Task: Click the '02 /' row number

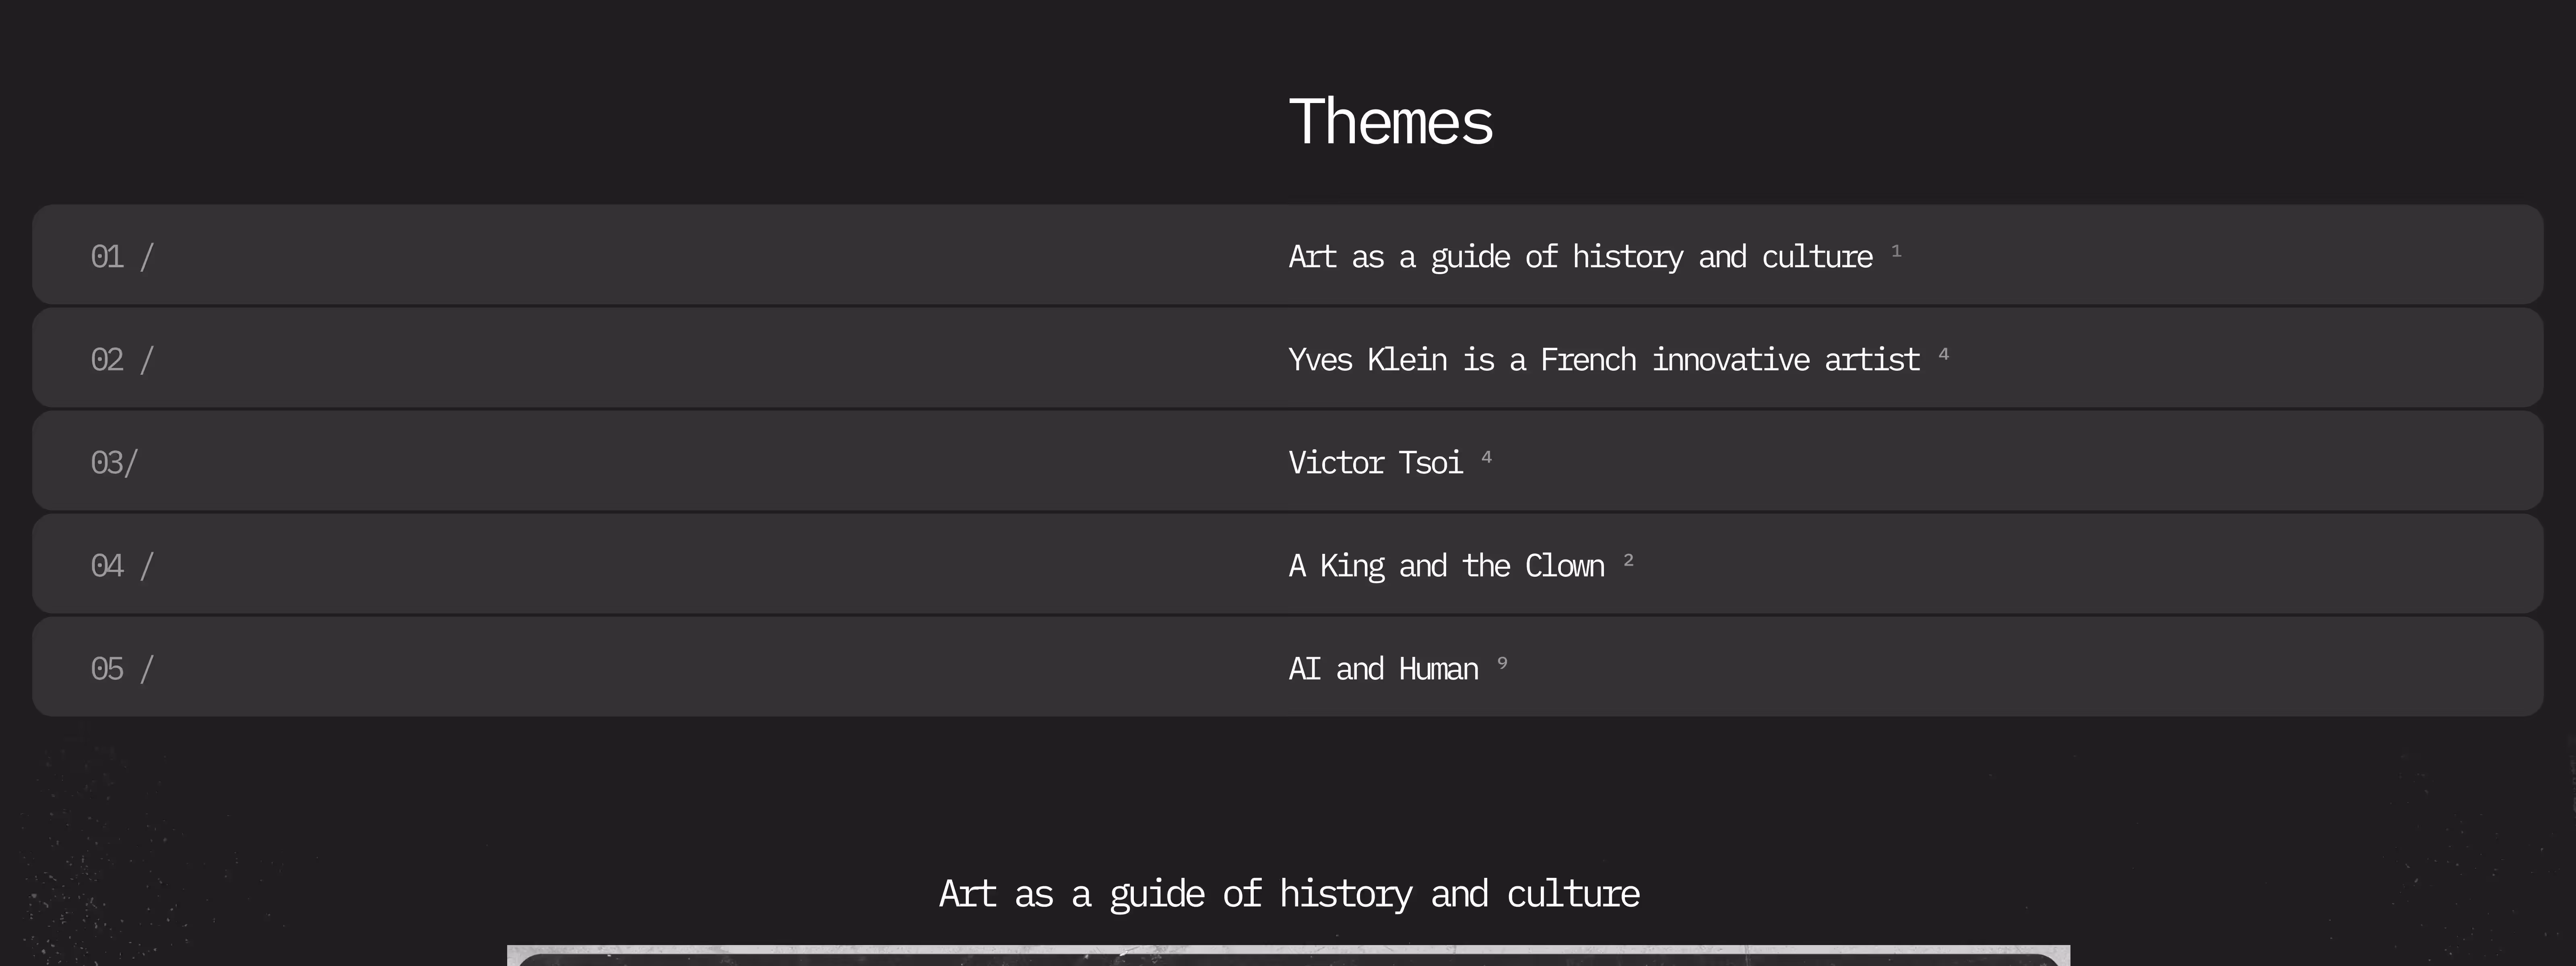Action: coord(122,360)
